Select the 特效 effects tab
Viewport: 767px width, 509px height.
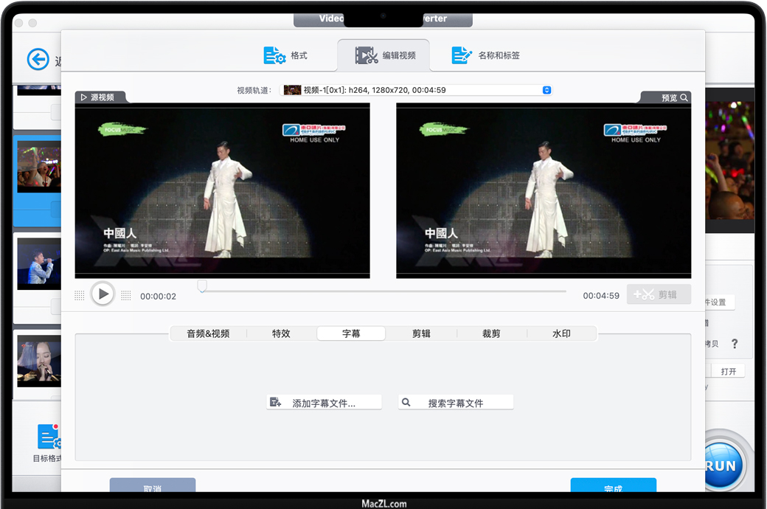281,333
